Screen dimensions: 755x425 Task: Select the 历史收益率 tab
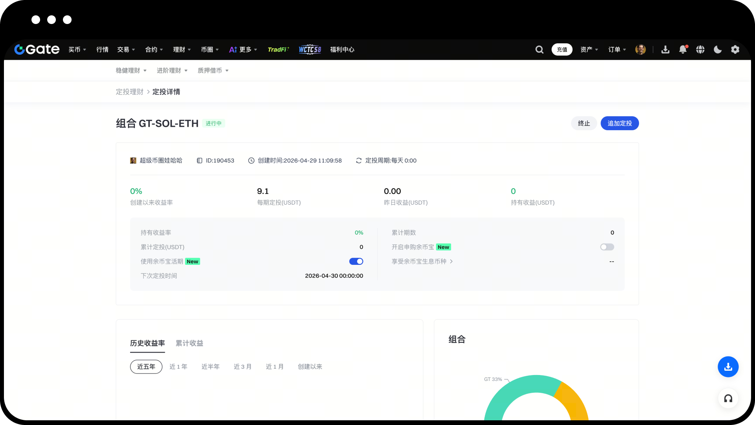(x=147, y=343)
